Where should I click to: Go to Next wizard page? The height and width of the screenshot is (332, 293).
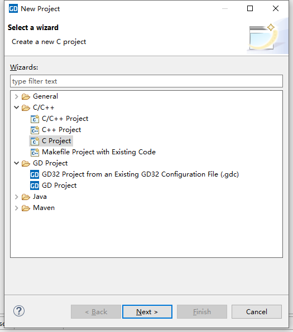147,312
